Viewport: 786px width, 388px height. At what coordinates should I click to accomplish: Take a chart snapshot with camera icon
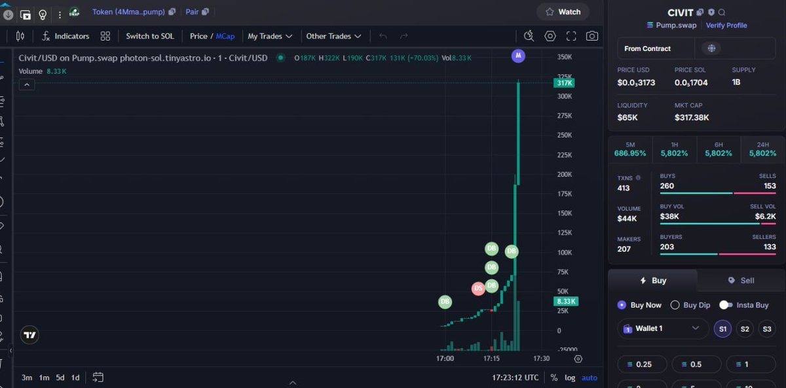592,36
